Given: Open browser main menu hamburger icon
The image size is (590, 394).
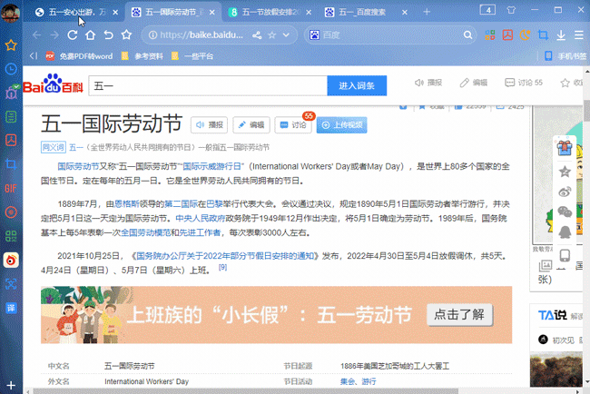Looking at the screenshot, I should click(x=579, y=35).
